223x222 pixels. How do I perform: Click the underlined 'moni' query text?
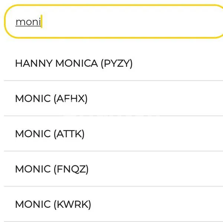[28, 22]
